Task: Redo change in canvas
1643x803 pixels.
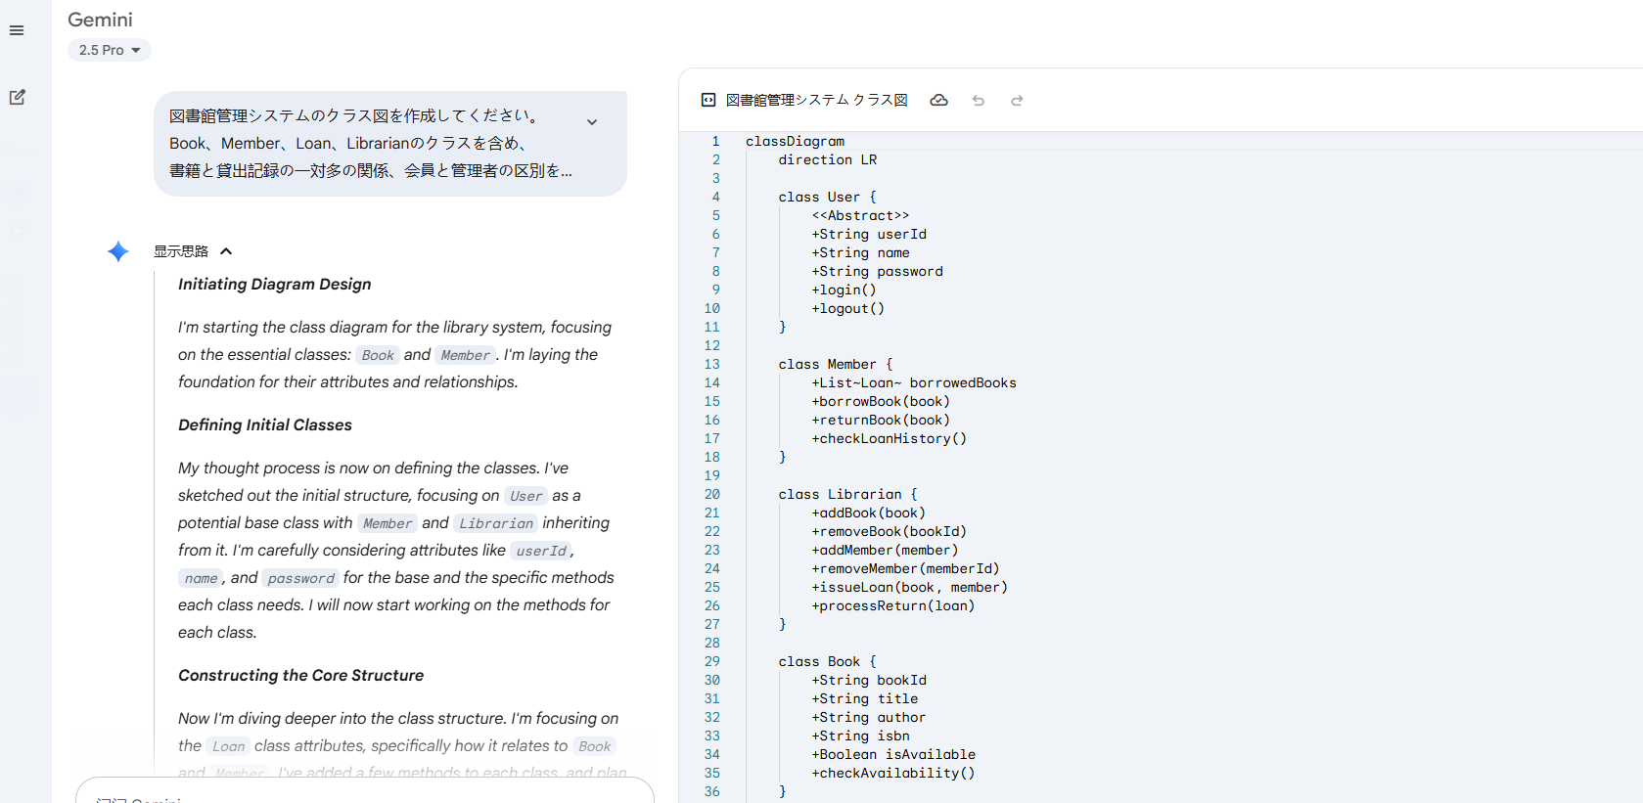Action: pos(1017,100)
